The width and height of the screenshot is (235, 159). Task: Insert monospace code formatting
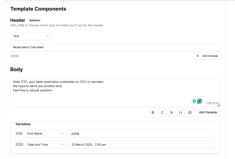180,113
